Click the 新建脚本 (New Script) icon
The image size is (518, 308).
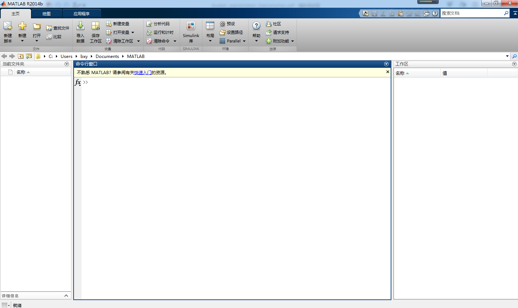coord(8,26)
